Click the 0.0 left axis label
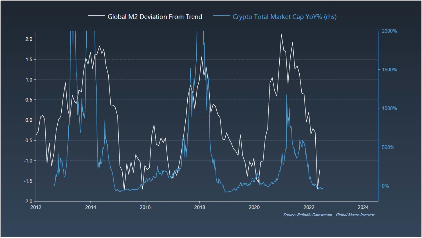422x238 pixels. click(29, 120)
